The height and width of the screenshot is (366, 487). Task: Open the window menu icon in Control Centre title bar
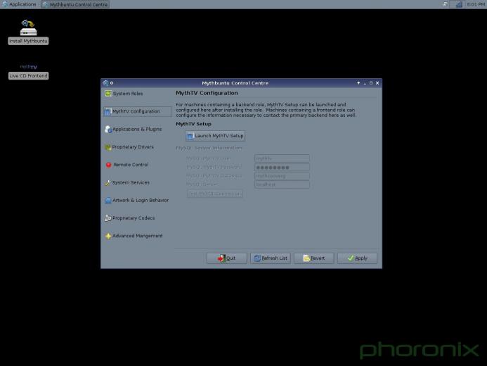point(105,83)
